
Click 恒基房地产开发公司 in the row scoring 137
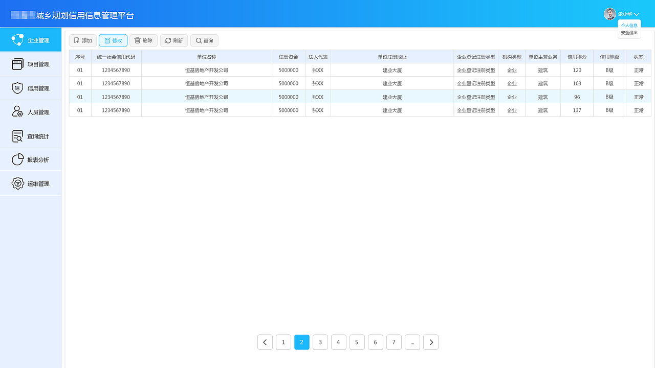click(207, 110)
